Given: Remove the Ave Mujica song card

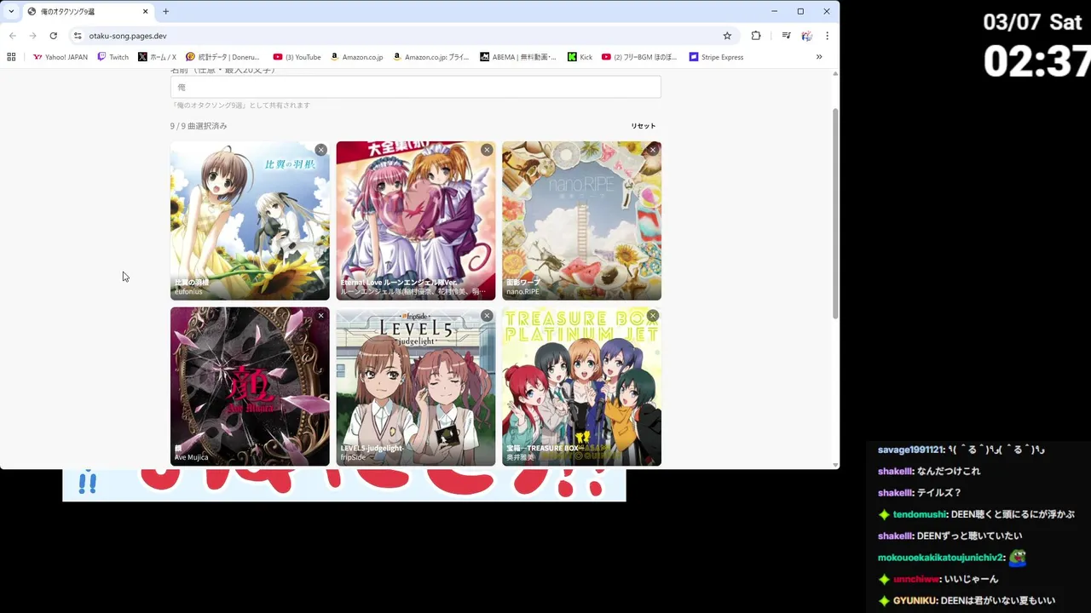Looking at the screenshot, I should pyautogui.click(x=320, y=316).
